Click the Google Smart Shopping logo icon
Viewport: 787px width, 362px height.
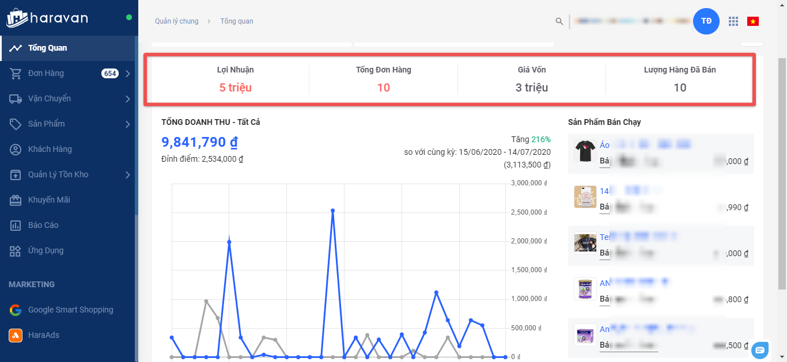(x=16, y=310)
